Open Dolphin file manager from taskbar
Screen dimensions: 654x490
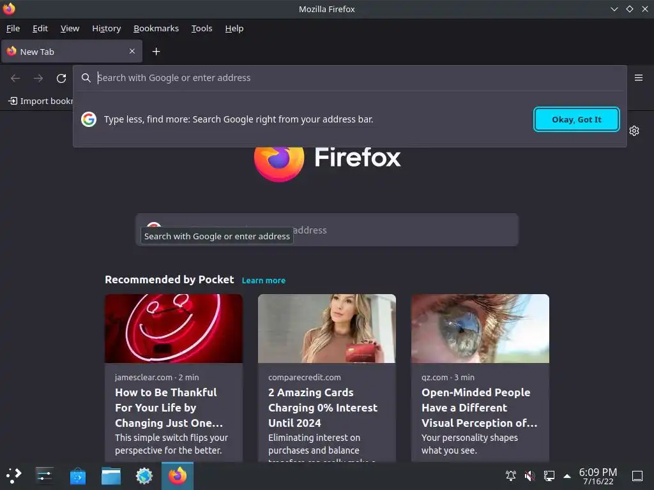[111, 476]
